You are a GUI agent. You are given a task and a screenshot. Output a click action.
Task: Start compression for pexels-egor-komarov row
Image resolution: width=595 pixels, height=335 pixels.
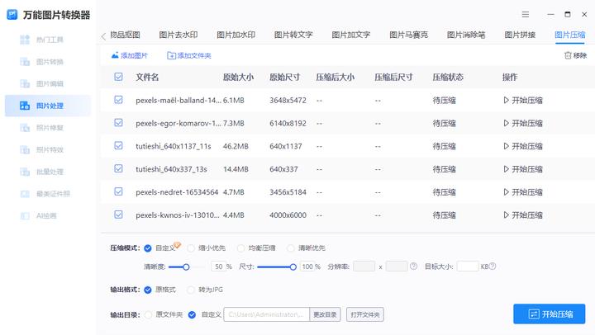tap(523, 123)
